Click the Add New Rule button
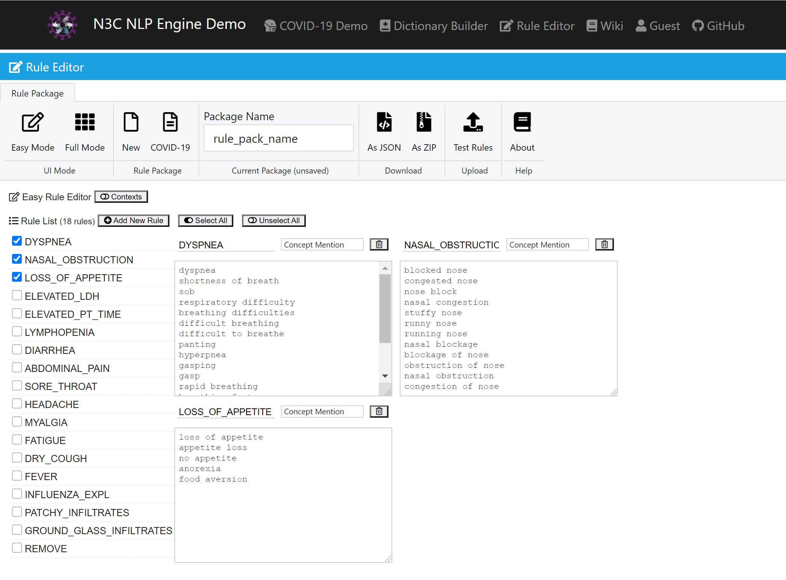The image size is (786, 580). click(x=134, y=221)
